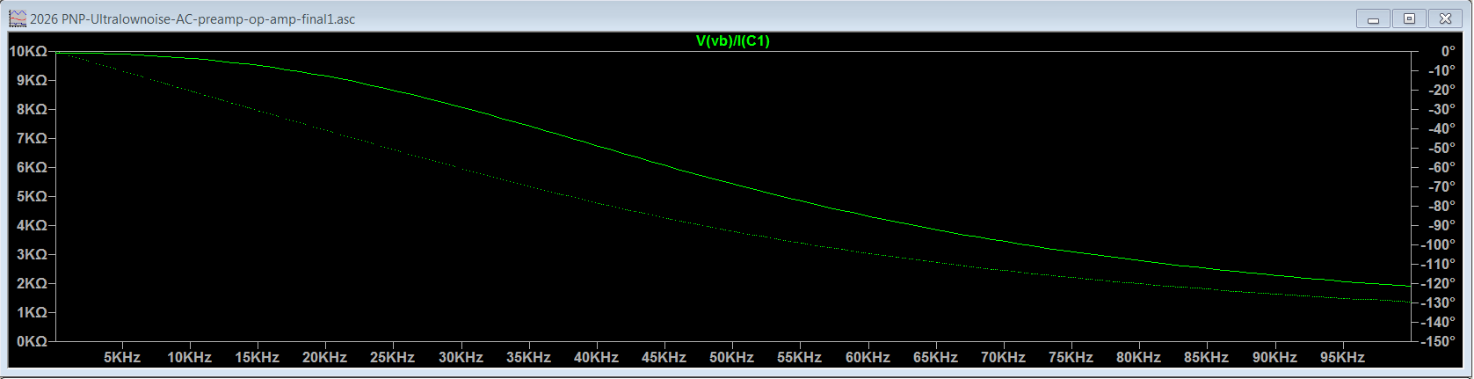Click the 6KΩ left axis label

click(x=32, y=168)
